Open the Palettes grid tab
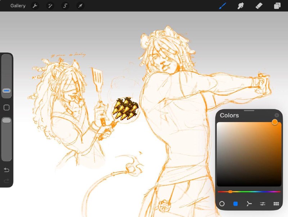Image resolution: width=288 pixels, height=217 pixels. coord(276,204)
